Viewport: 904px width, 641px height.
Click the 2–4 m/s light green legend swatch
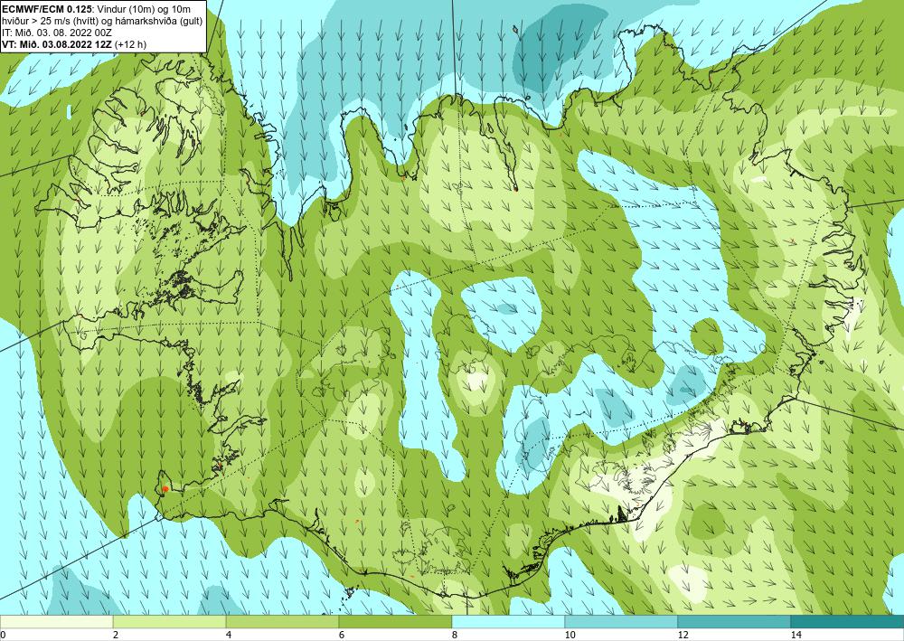point(170,621)
